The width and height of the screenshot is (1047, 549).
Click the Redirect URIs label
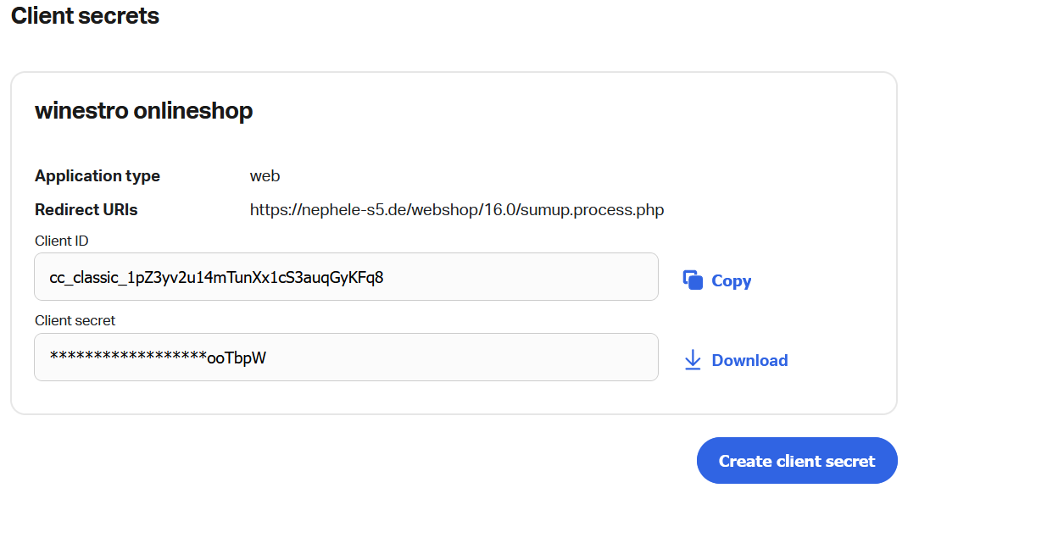[x=86, y=210]
